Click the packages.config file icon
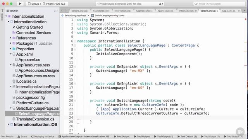The width and height of the screenshot is (248, 139). (x=14, y=97)
